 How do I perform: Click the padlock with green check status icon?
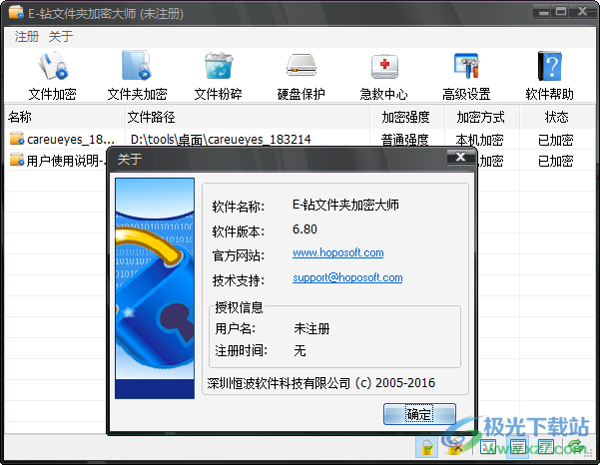coord(427,447)
